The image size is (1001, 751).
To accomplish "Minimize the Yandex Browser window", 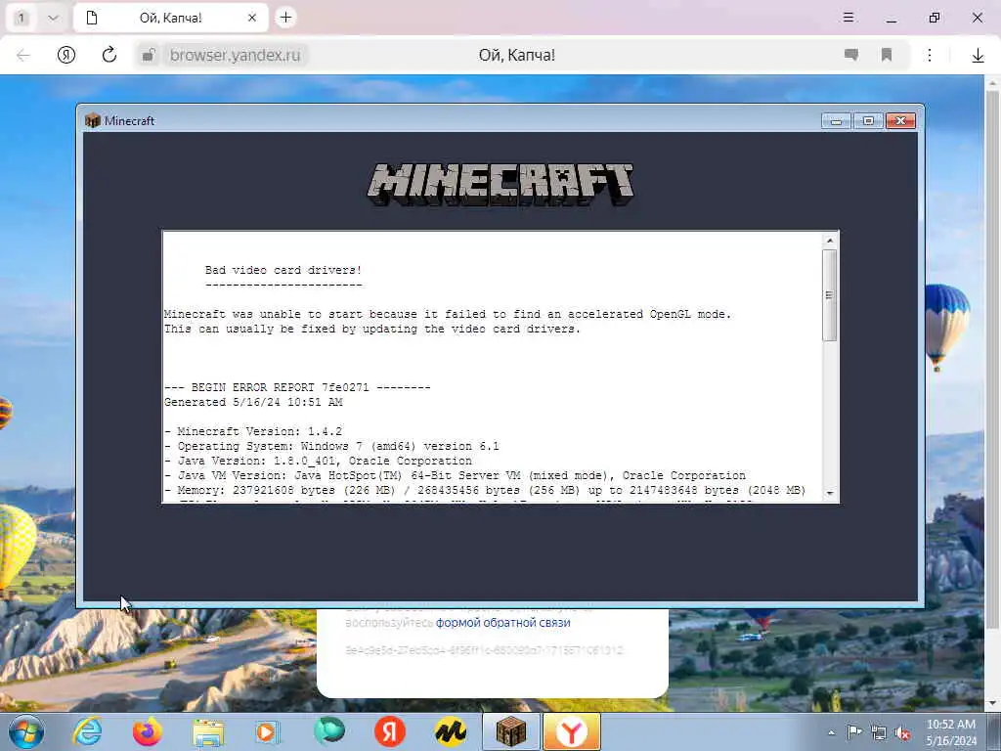I will click(892, 18).
